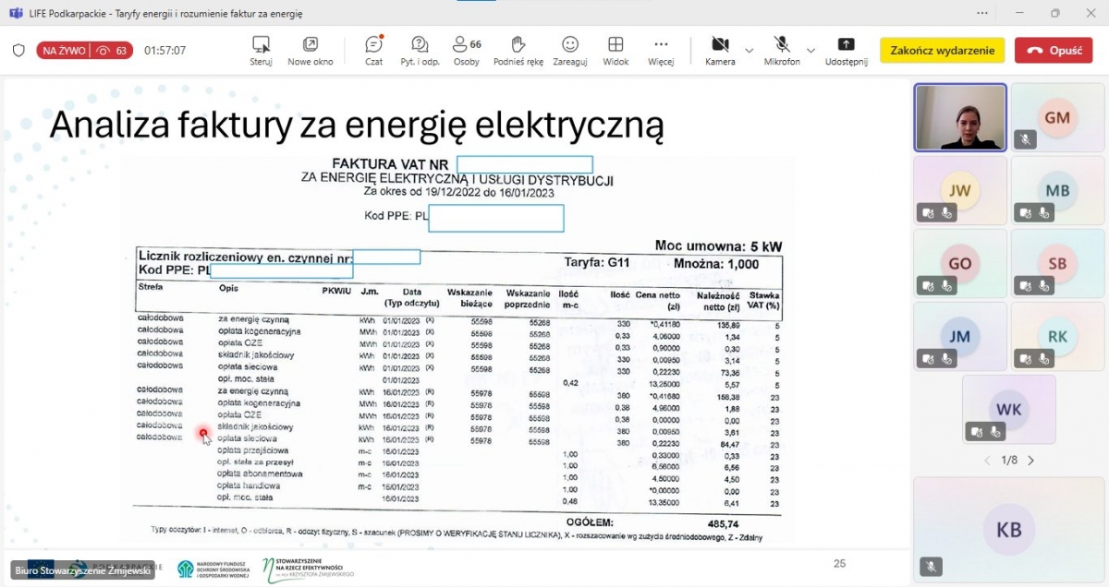Open title bar three-dots menu

coord(981,13)
